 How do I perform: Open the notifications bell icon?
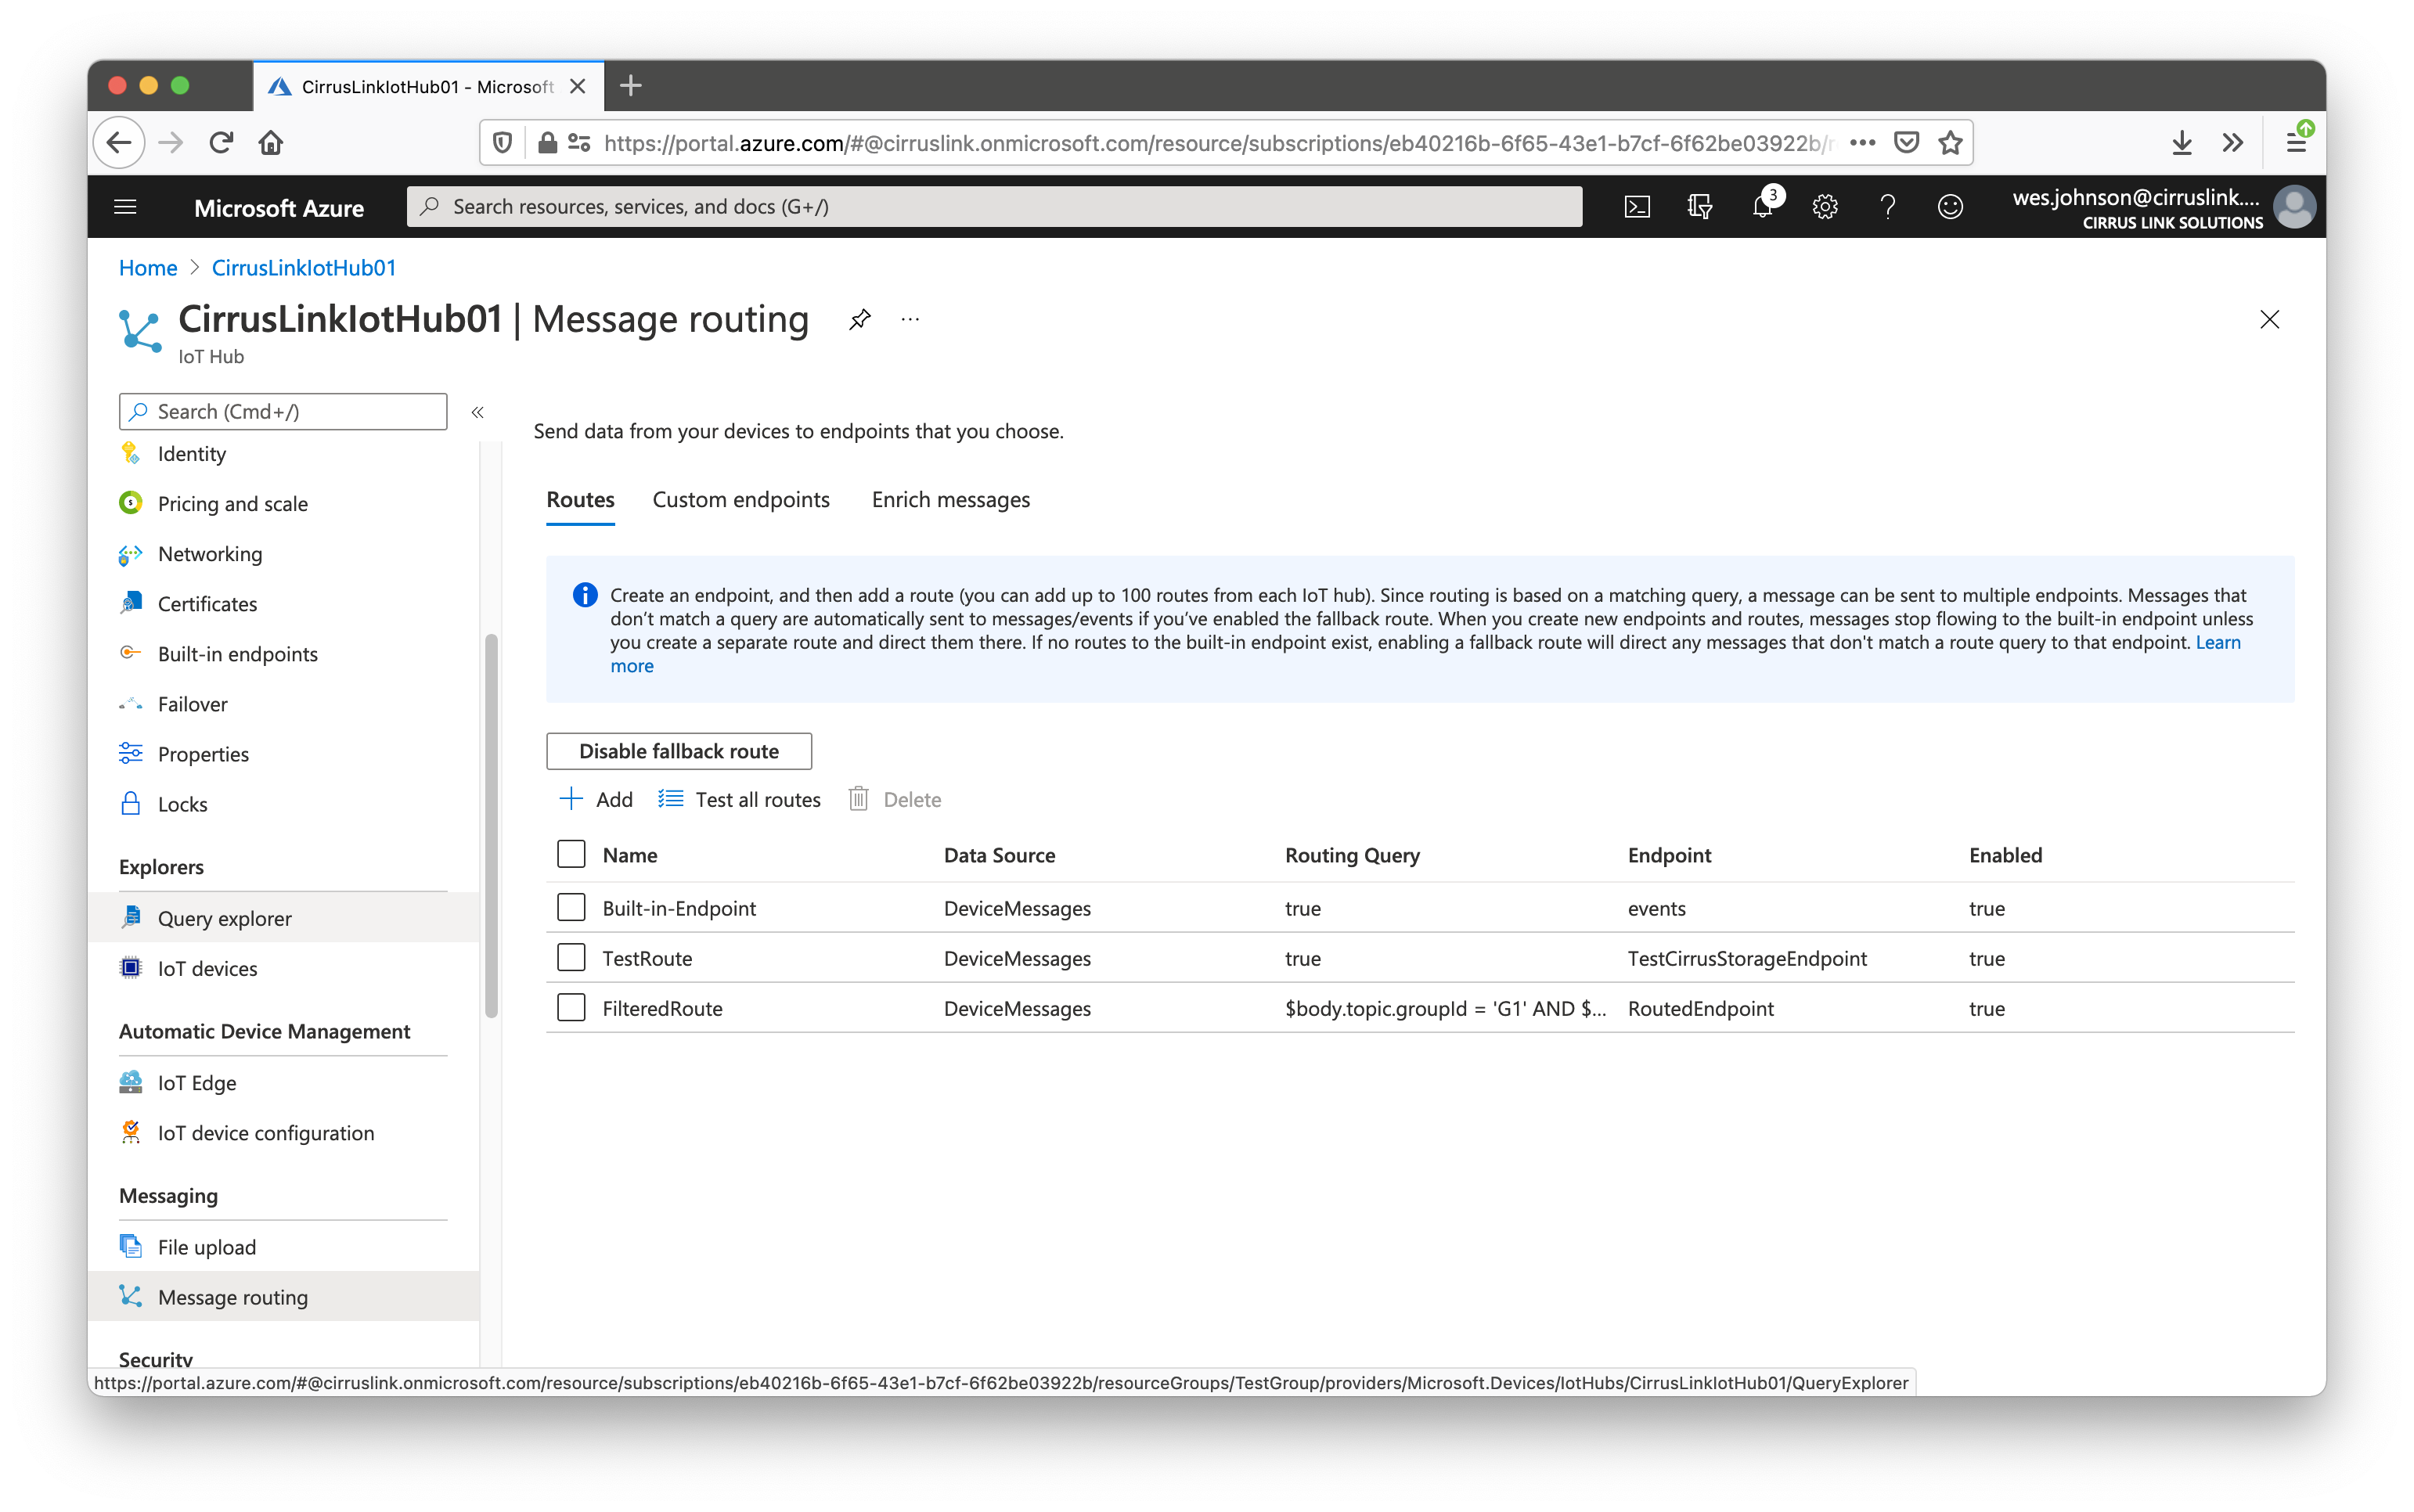click(1762, 207)
